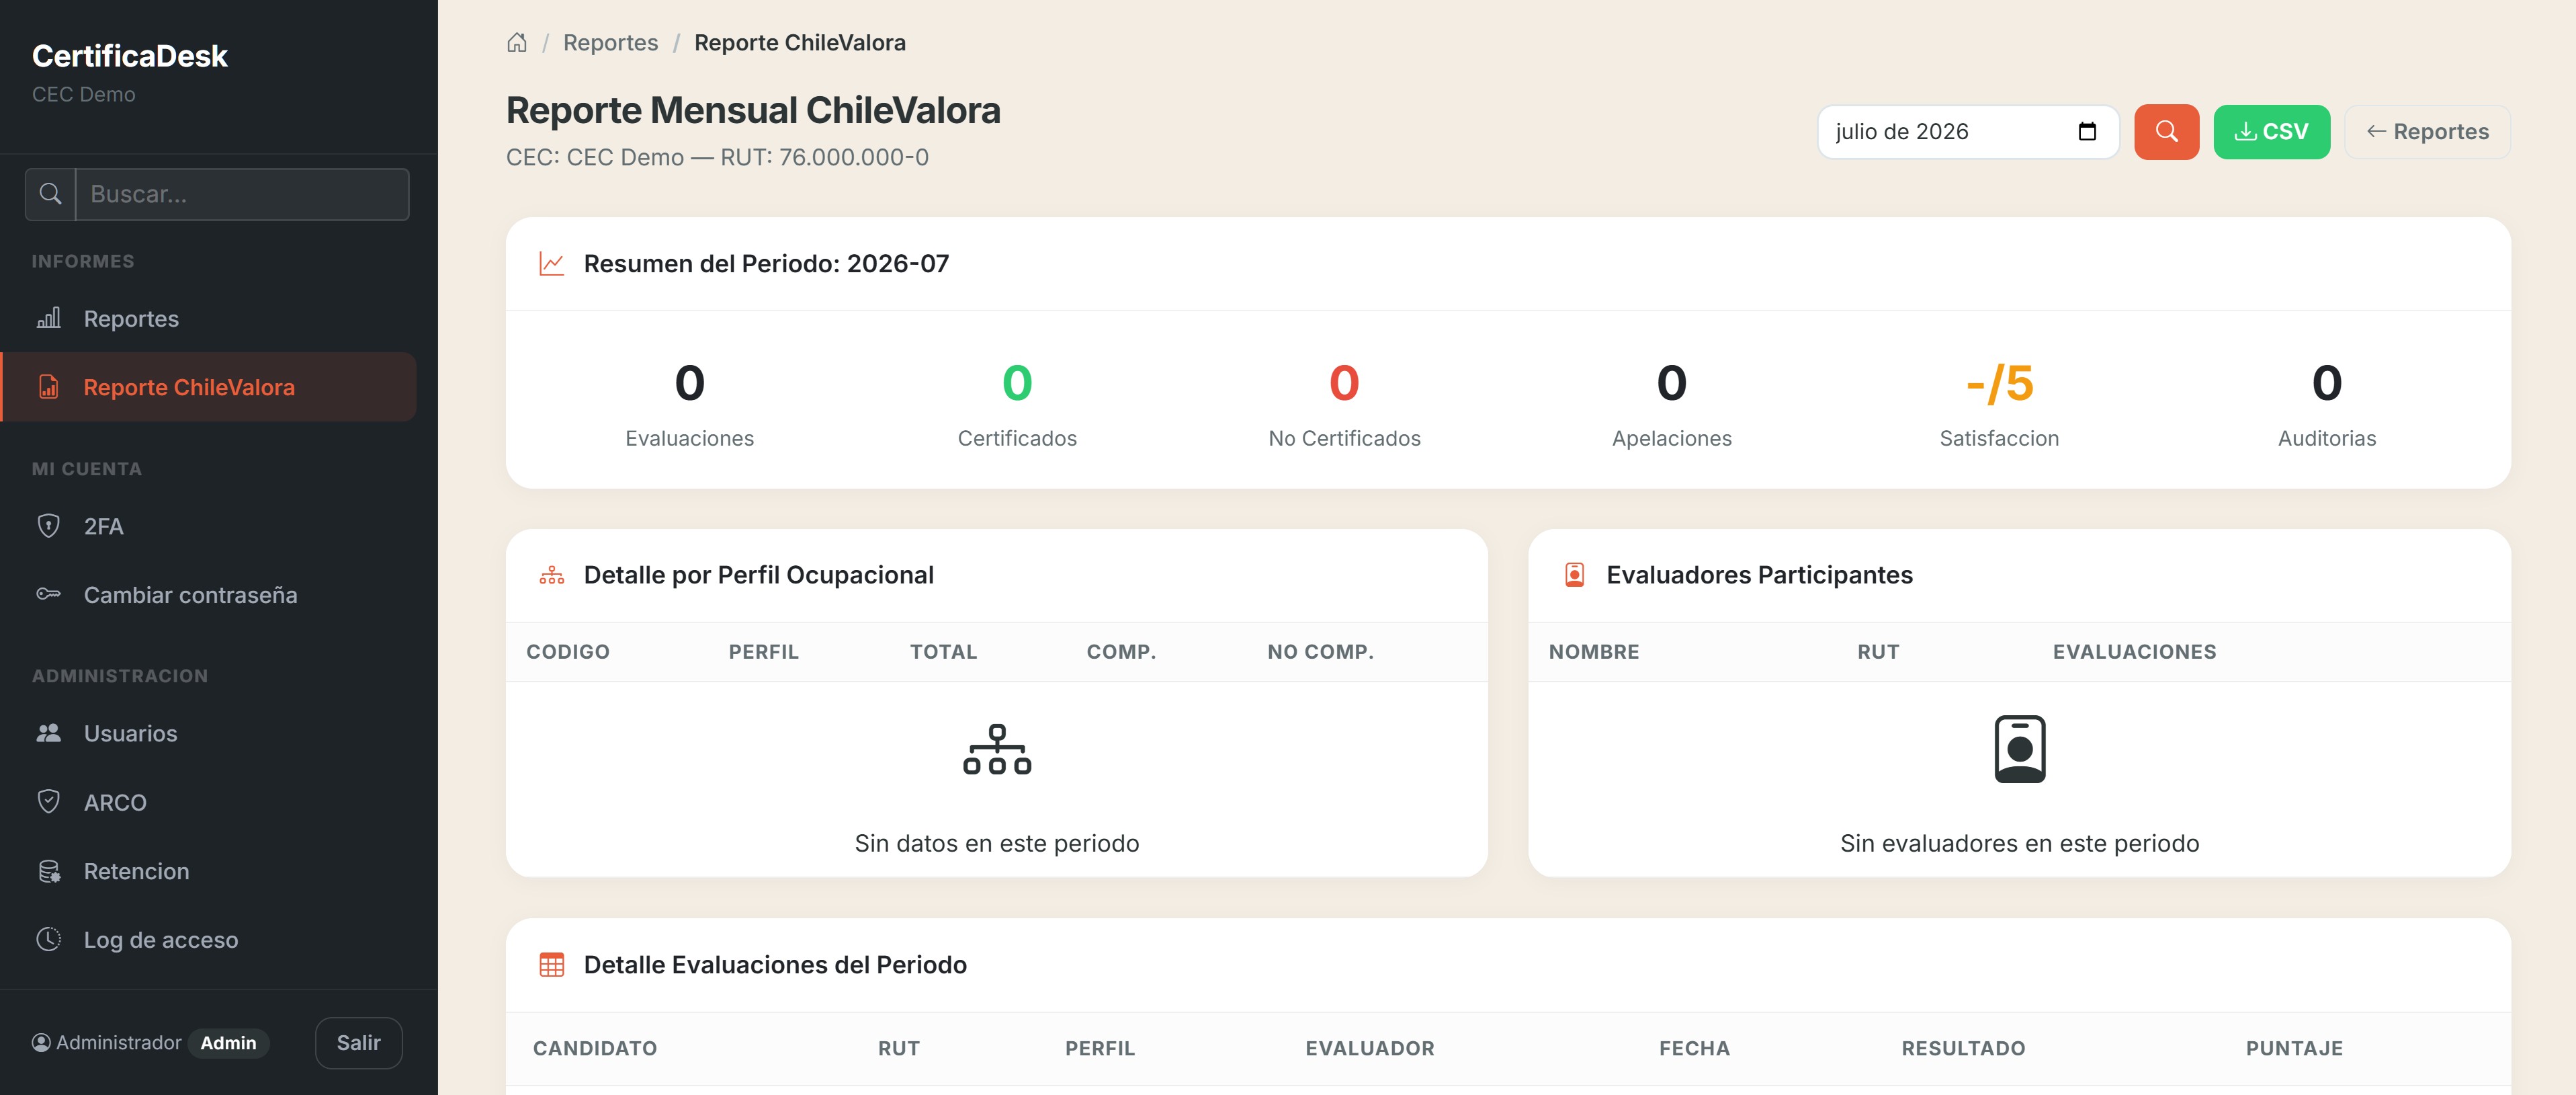Click the CertificaDesk brand title
Viewport: 2576px width, 1095px height.
click(x=130, y=56)
